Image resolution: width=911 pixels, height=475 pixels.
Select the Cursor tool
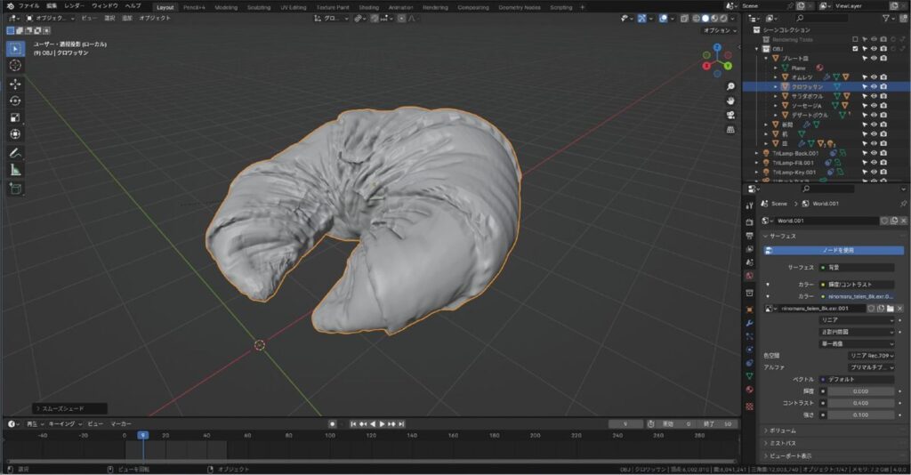click(x=15, y=65)
